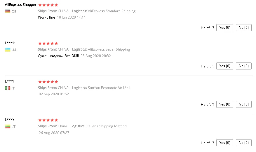Click the review text 'Works fine'
The height and width of the screenshot is (152, 256).
tap(46, 17)
